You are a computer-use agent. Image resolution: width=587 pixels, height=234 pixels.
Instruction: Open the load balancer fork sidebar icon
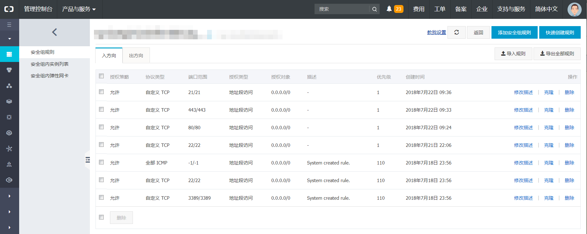click(x=9, y=164)
